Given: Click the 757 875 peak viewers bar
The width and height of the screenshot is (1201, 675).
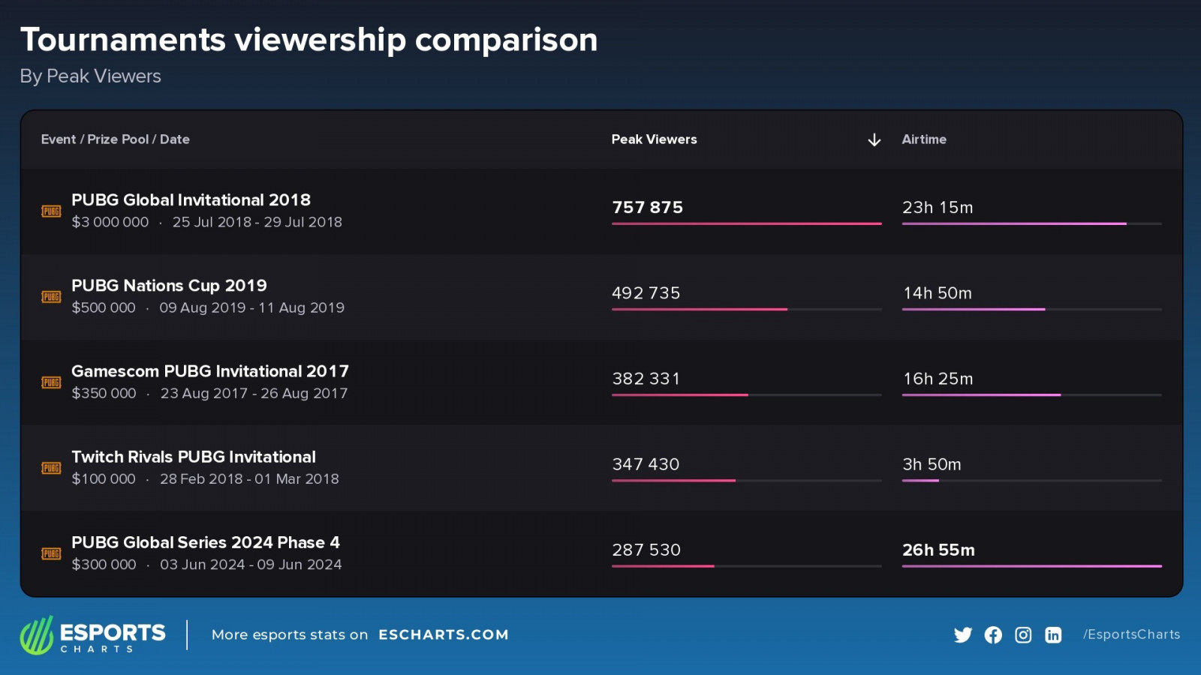Looking at the screenshot, I should [x=746, y=223].
